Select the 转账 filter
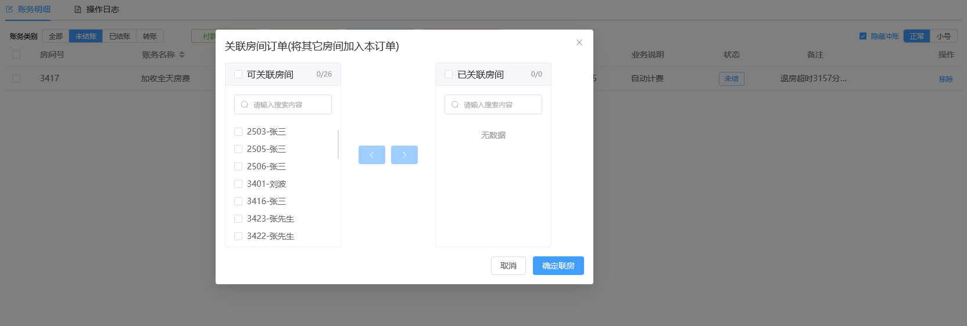 tap(150, 36)
